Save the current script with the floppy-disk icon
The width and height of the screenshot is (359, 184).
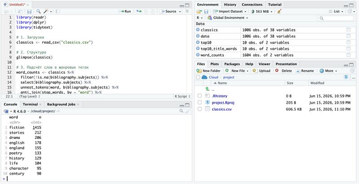tap(29, 11)
